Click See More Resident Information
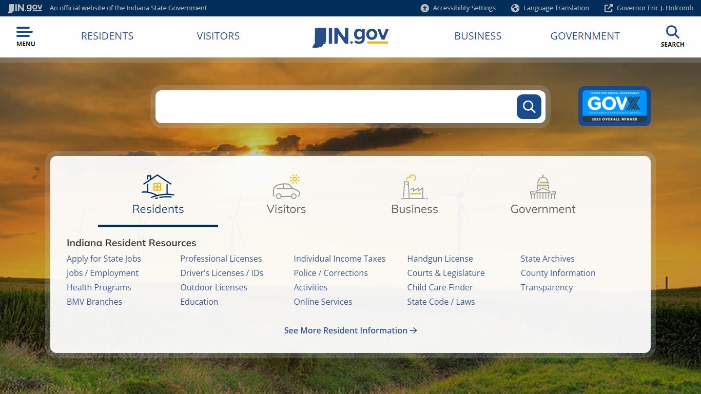Image resolution: width=701 pixels, height=394 pixels. click(350, 330)
